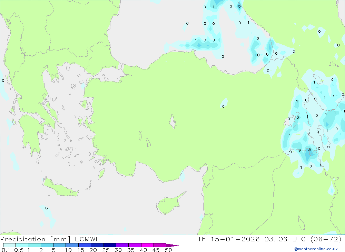Screen dimensions: 345x252
Task: Click the '3' precipitation value on the map
Action: (309, 150)
